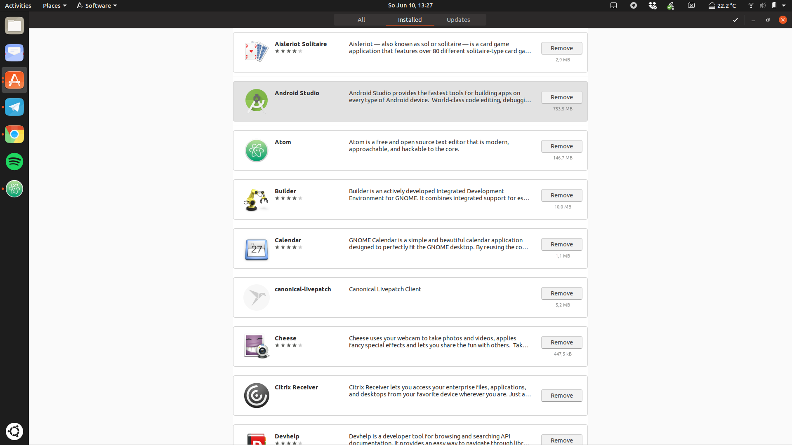Toggle the selection checkmark button in header
The height and width of the screenshot is (445, 792).
[735, 20]
